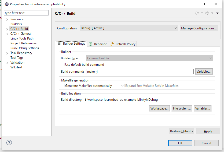Screen dimensions: 224x152
Task: Expand the C/C++ General tree node
Action: [7, 34]
